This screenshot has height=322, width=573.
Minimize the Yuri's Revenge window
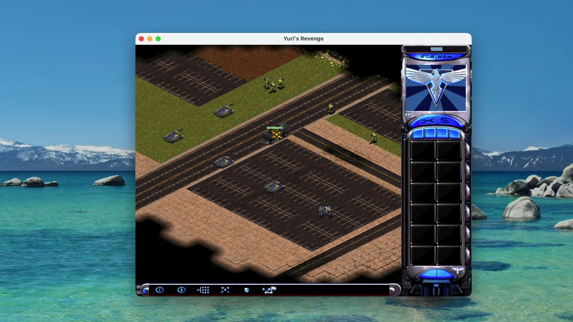point(150,39)
